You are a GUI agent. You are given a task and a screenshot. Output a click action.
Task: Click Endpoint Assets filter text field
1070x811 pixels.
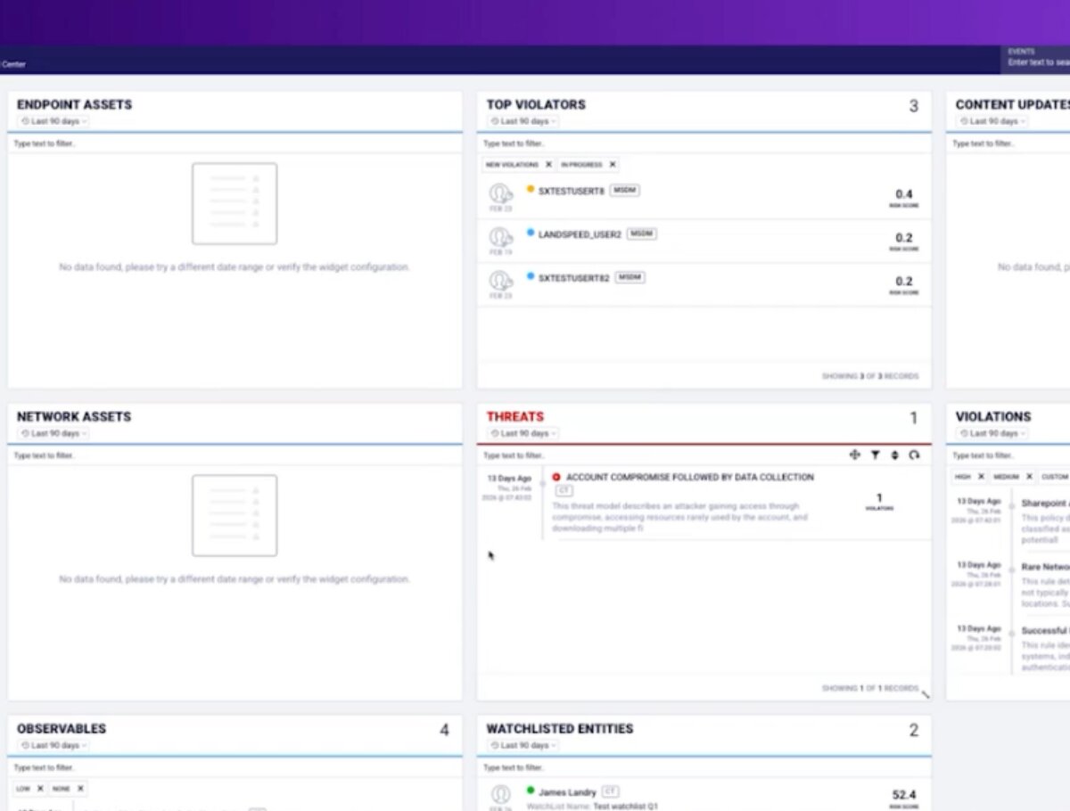[235, 143]
